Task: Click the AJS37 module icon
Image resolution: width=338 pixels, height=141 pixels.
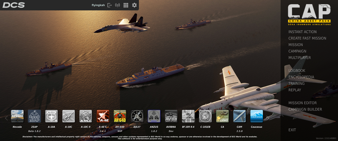Action: [137, 116]
